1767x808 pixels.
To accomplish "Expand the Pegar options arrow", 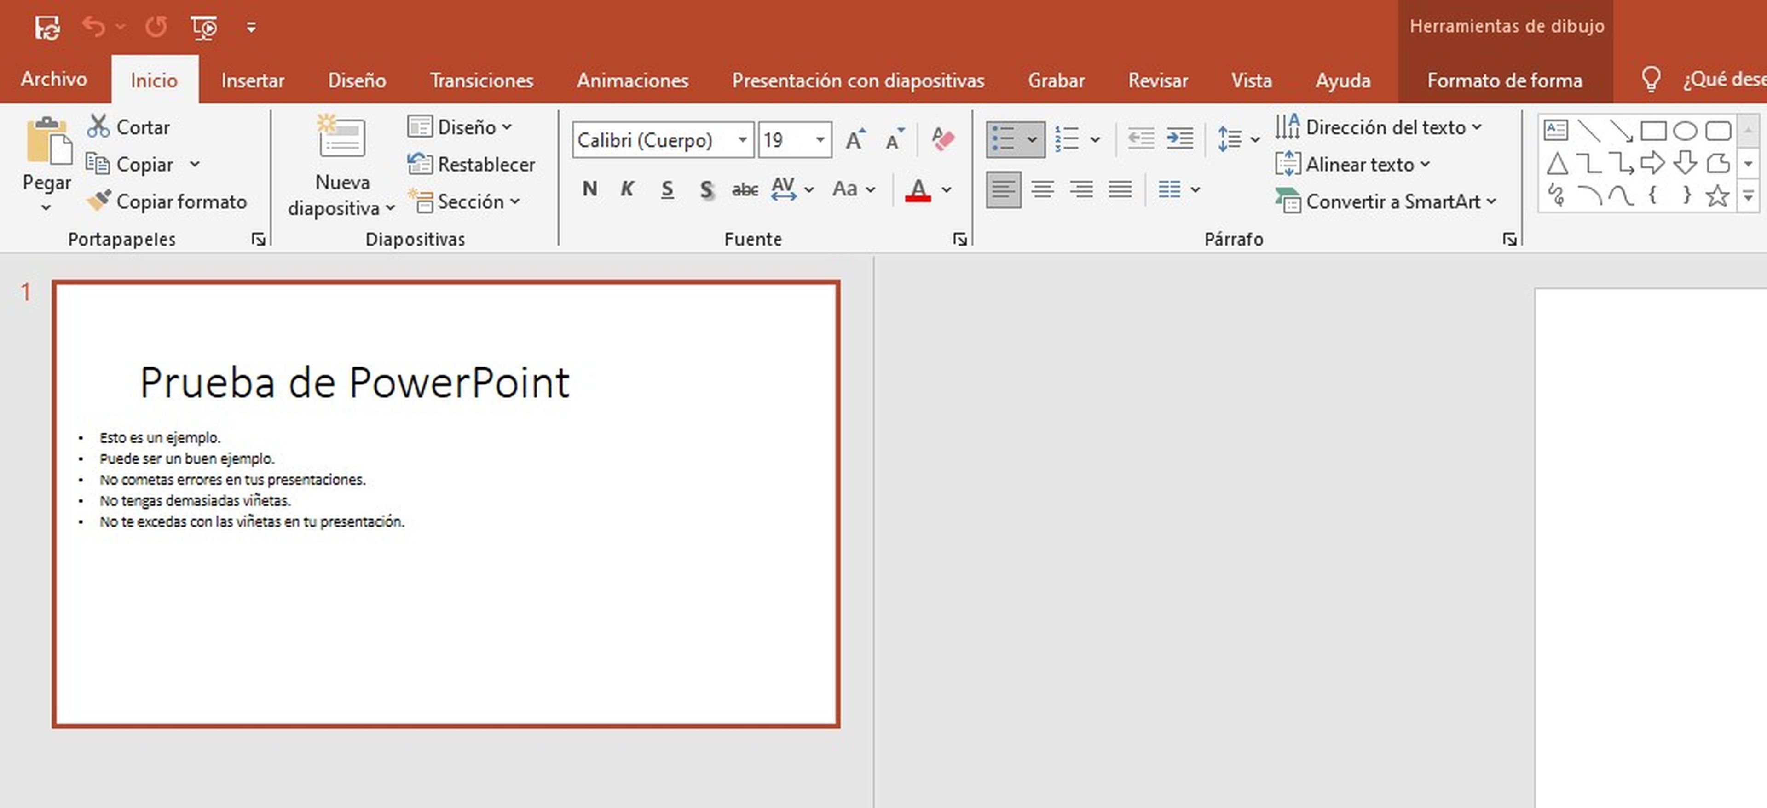I will (46, 207).
